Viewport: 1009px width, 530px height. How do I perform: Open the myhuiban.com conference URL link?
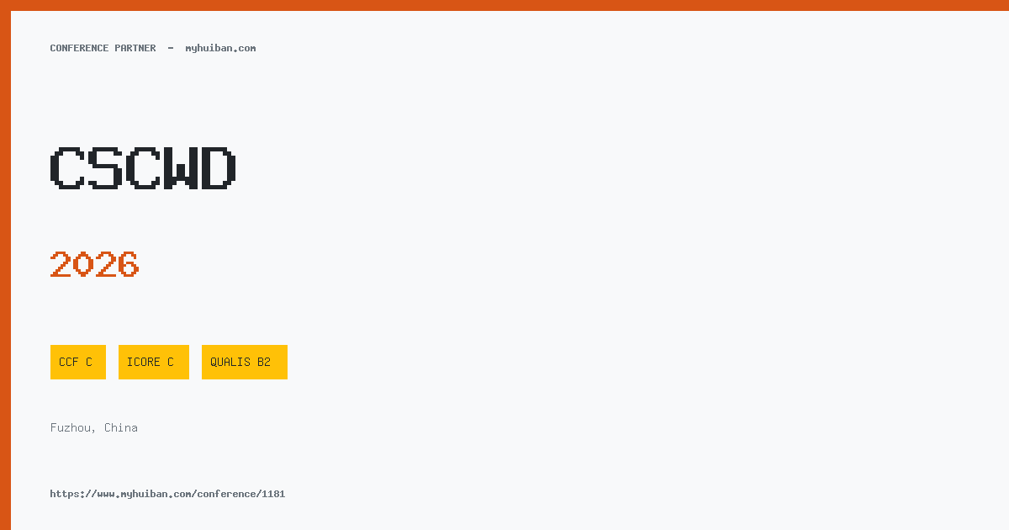167,494
